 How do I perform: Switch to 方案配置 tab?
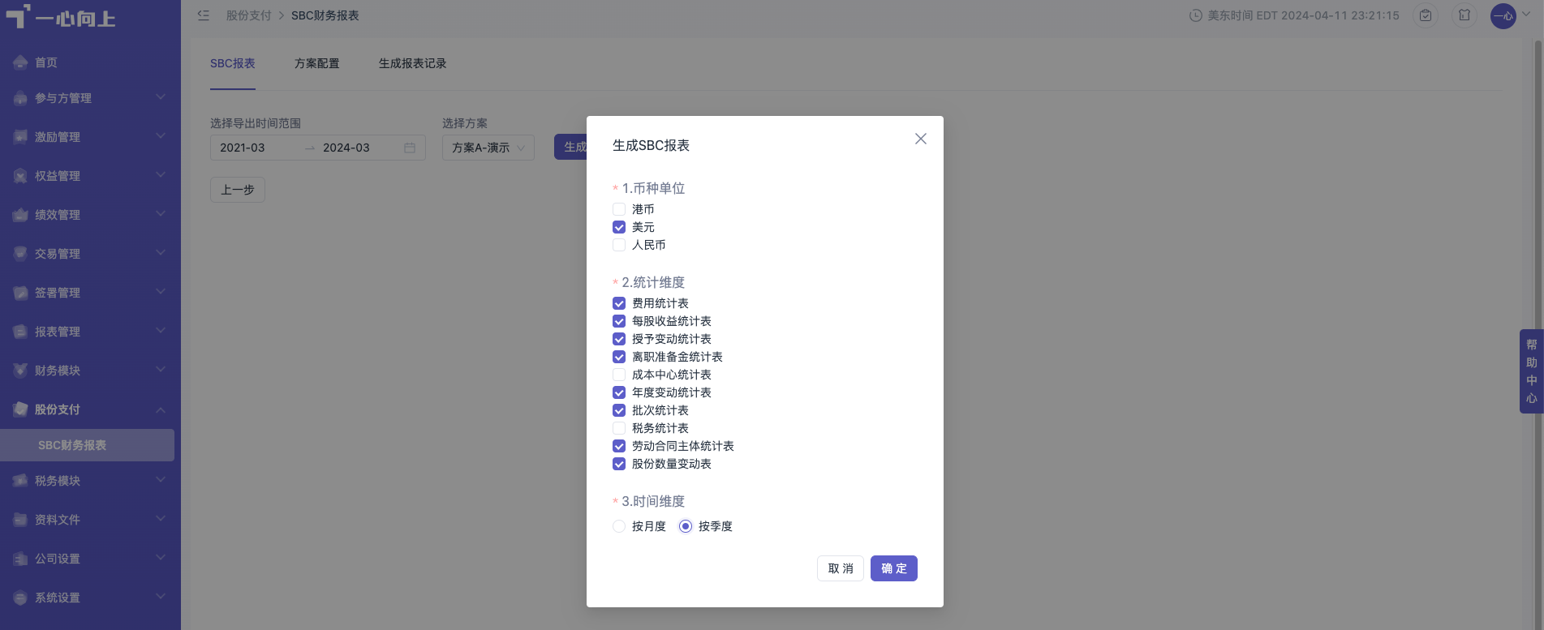click(317, 63)
